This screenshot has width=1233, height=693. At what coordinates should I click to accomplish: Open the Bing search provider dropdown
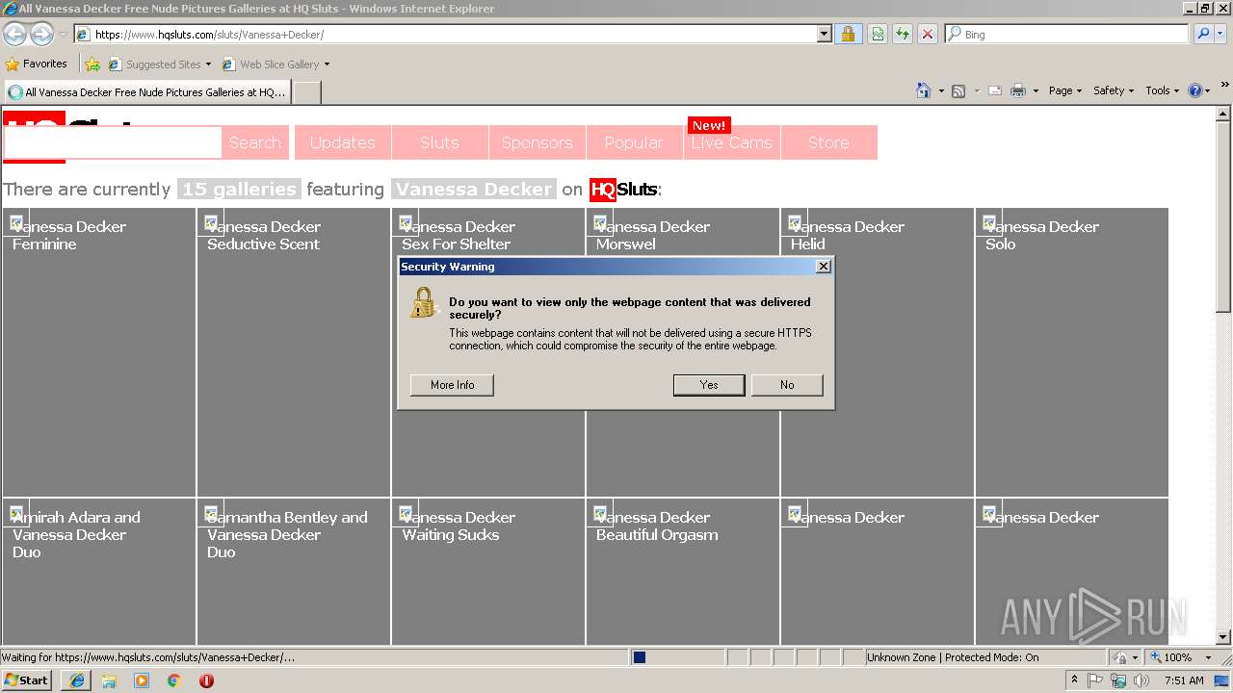[1222, 34]
